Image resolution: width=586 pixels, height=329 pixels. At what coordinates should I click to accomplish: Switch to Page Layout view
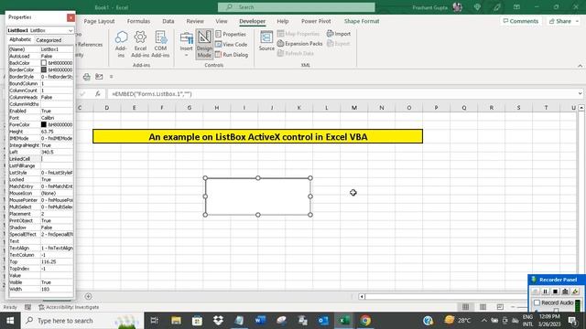(x=483, y=307)
